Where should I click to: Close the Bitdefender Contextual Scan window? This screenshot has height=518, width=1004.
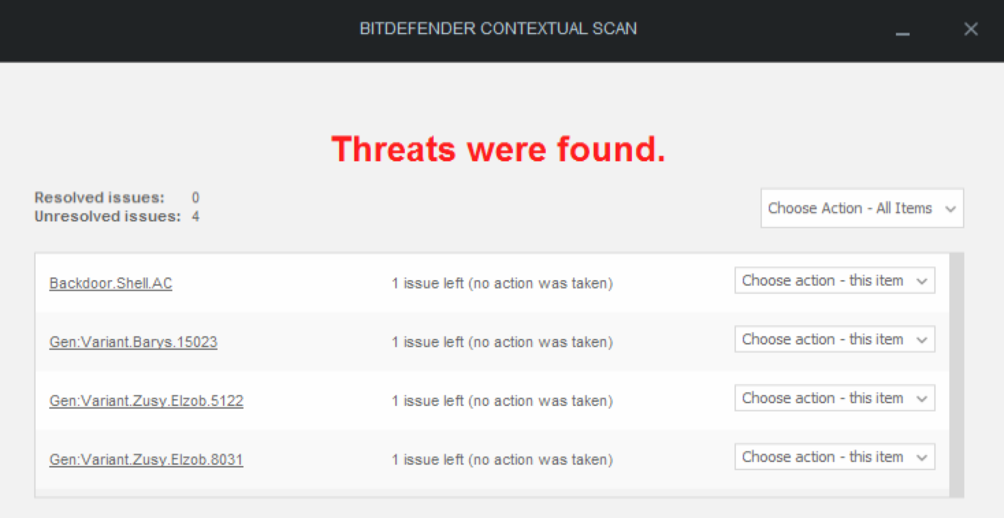click(x=970, y=29)
